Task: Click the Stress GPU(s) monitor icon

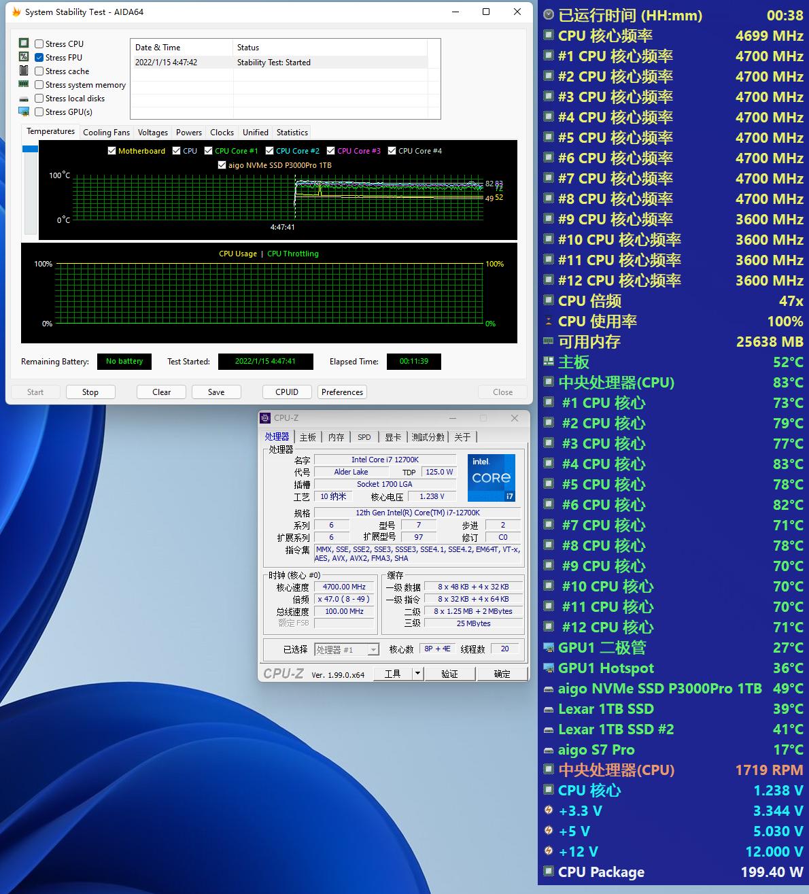Action: tap(24, 111)
